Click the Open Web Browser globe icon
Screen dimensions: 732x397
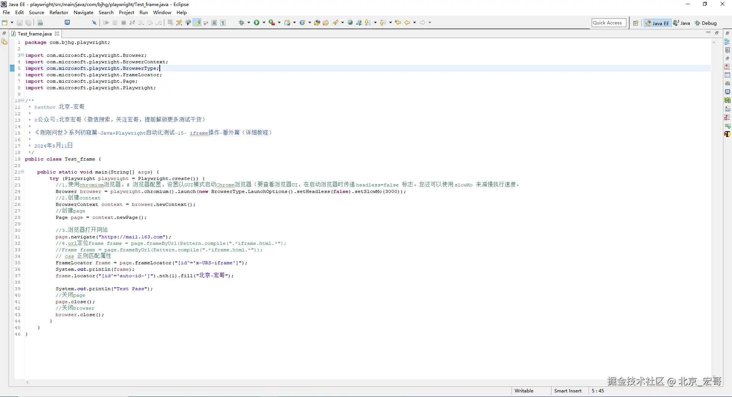click(350, 23)
